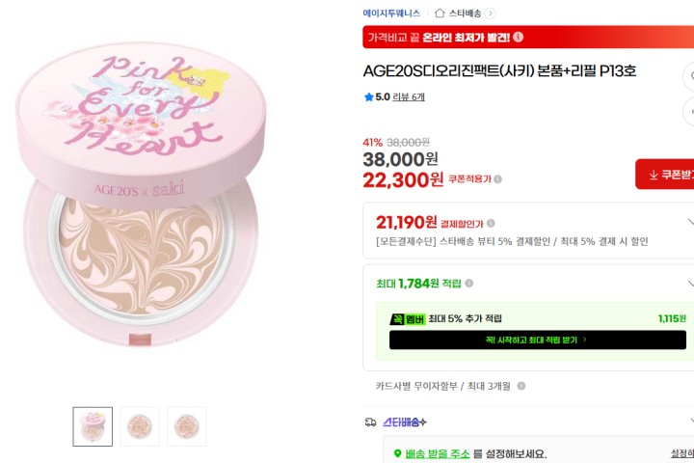The width and height of the screenshot is (694, 463).
Task: Click the delivery truck icon
Action: (x=370, y=422)
